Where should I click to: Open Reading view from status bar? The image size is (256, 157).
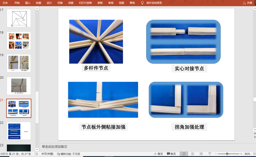201,154
